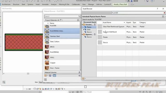Open the Annotate ribbon tab

[45, 4]
